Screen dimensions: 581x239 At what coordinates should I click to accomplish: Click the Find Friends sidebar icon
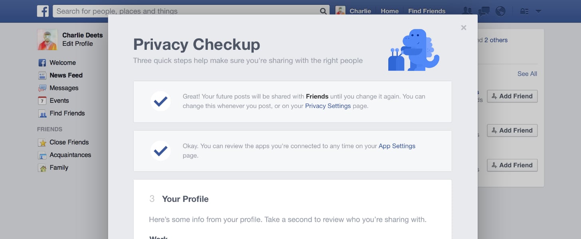[x=42, y=113]
